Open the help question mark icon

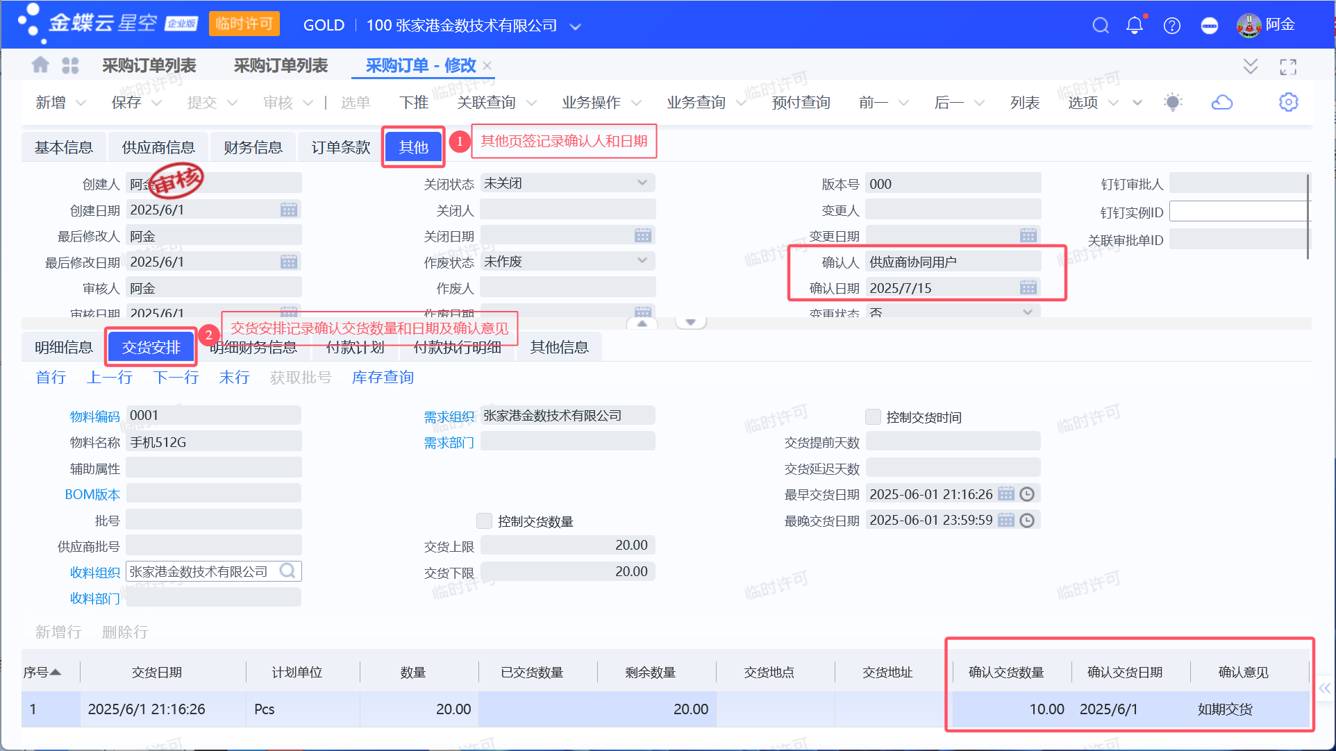[x=1172, y=25]
